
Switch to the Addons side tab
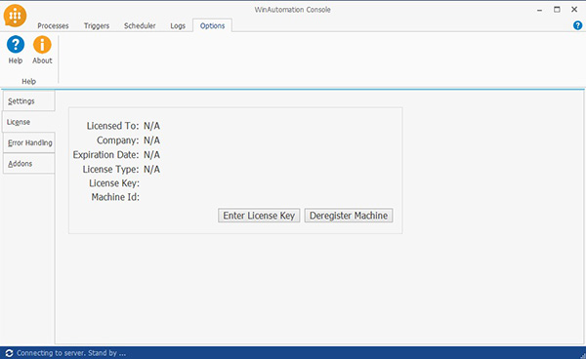[28, 164]
